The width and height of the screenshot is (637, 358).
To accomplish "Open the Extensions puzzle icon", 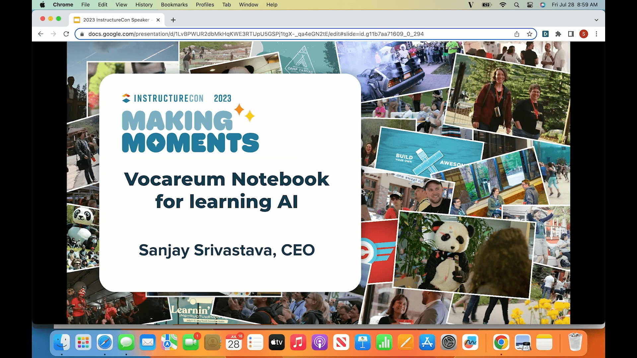I will (558, 34).
